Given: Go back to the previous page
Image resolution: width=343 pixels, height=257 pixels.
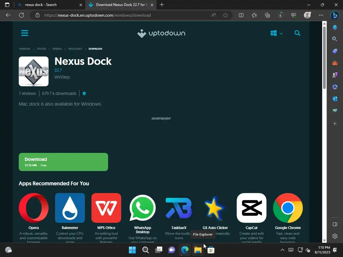Looking at the screenshot, I should [8, 15].
